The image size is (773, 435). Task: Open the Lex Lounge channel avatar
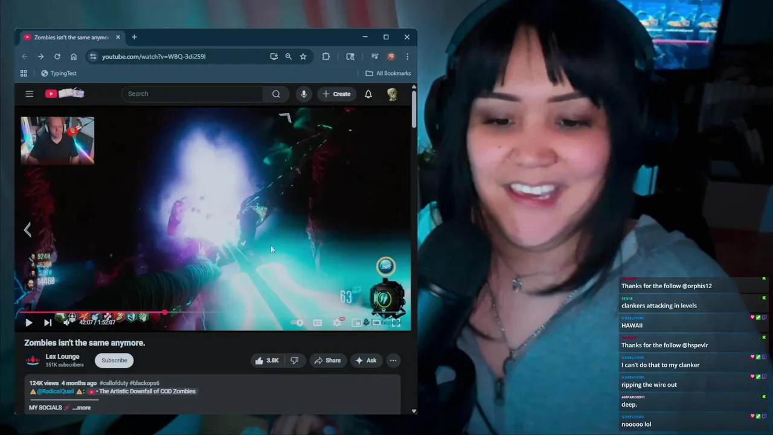33,361
